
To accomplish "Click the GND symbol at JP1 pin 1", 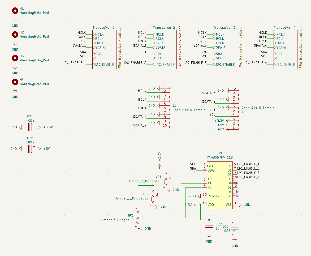I will pyautogui.click(x=169, y=190).
